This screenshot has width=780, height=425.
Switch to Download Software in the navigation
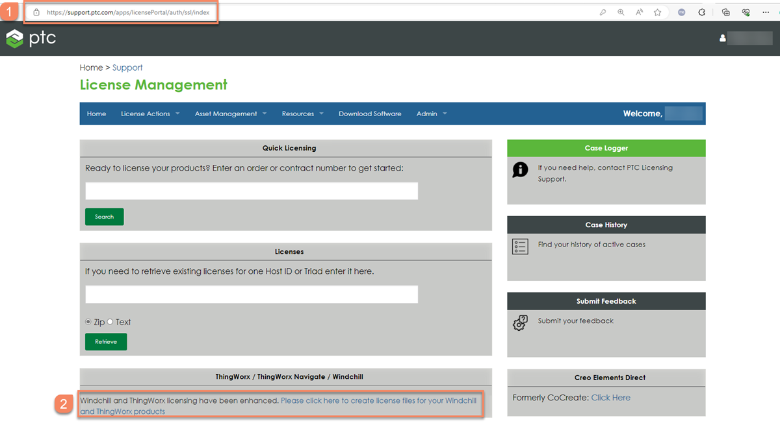(370, 114)
